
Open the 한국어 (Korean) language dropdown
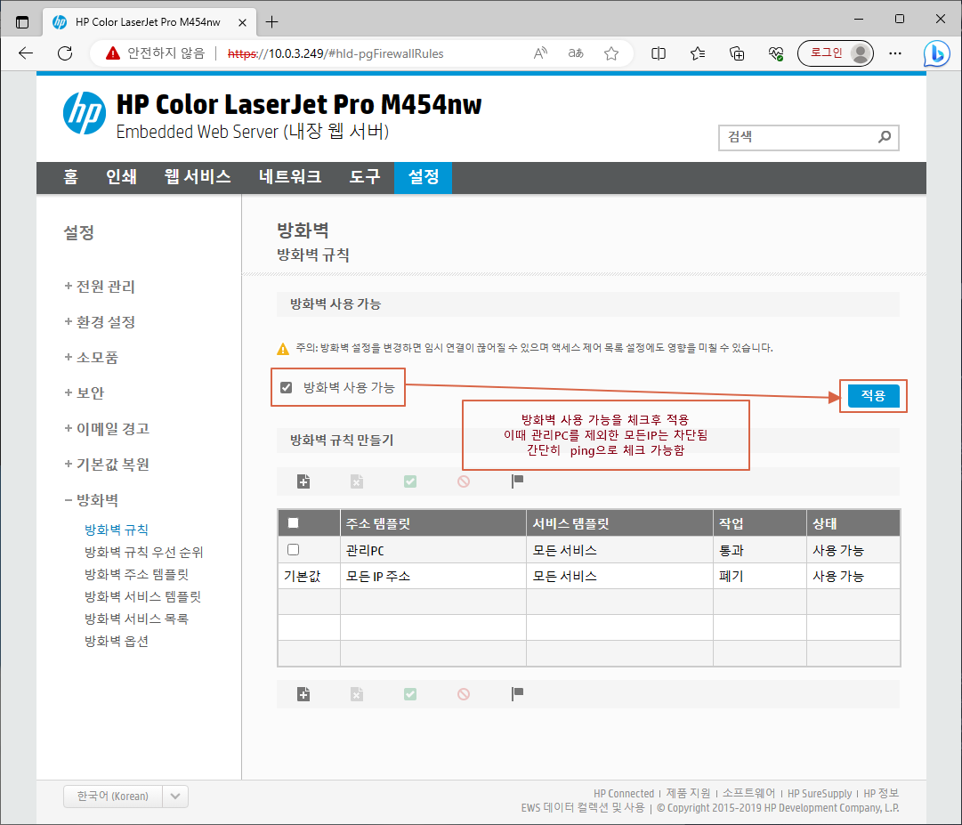point(125,797)
